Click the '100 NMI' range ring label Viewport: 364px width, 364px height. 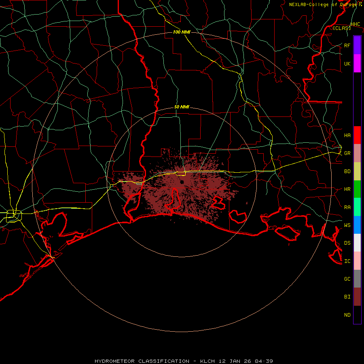click(x=182, y=32)
